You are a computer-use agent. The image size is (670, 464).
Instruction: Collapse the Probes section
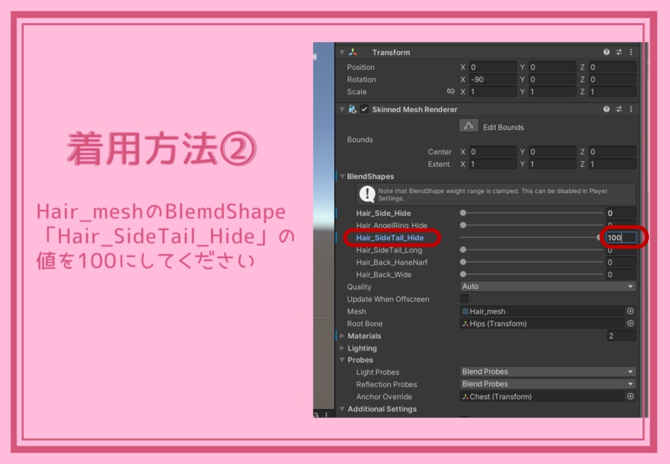coord(342,360)
